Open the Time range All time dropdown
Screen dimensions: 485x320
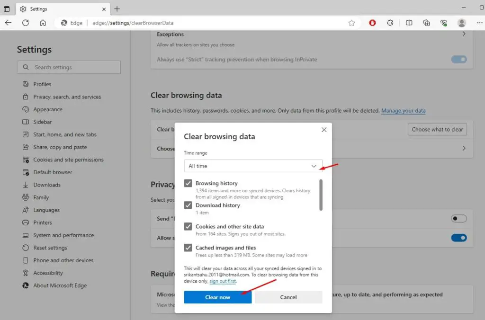[253, 166]
